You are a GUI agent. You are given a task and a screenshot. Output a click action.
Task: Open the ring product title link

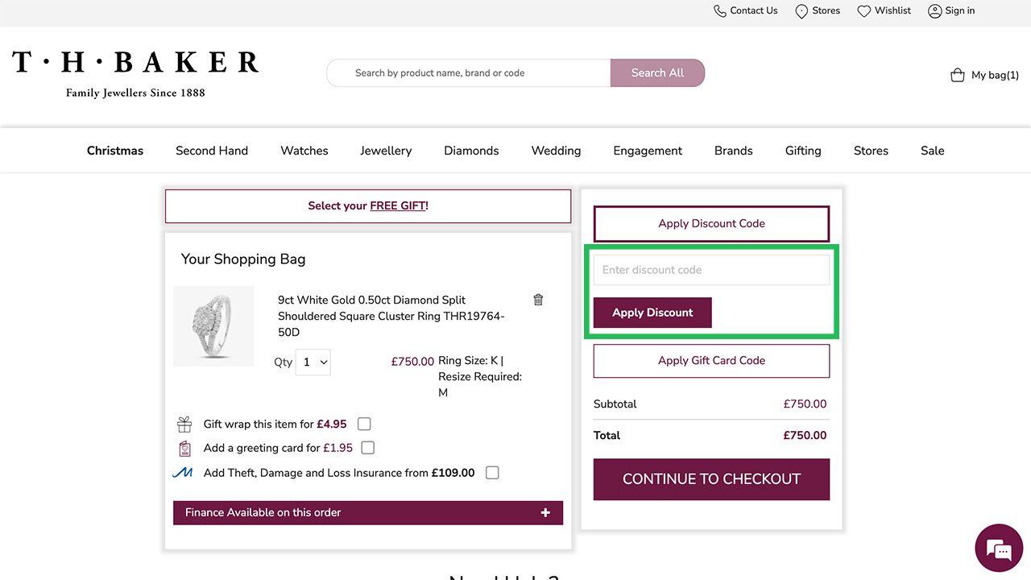click(391, 316)
